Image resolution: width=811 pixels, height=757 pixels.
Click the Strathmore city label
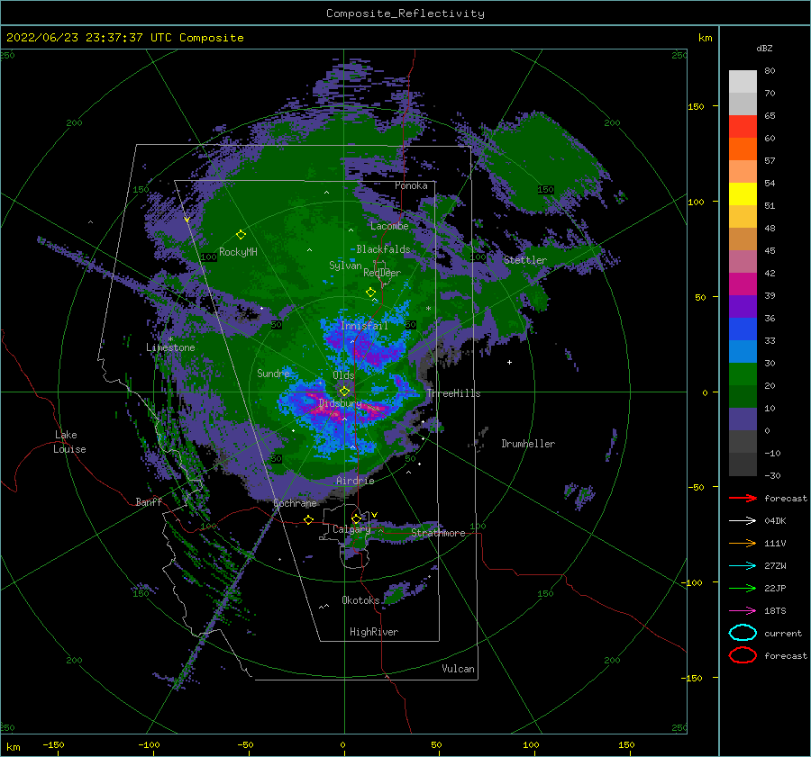(x=438, y=533)
